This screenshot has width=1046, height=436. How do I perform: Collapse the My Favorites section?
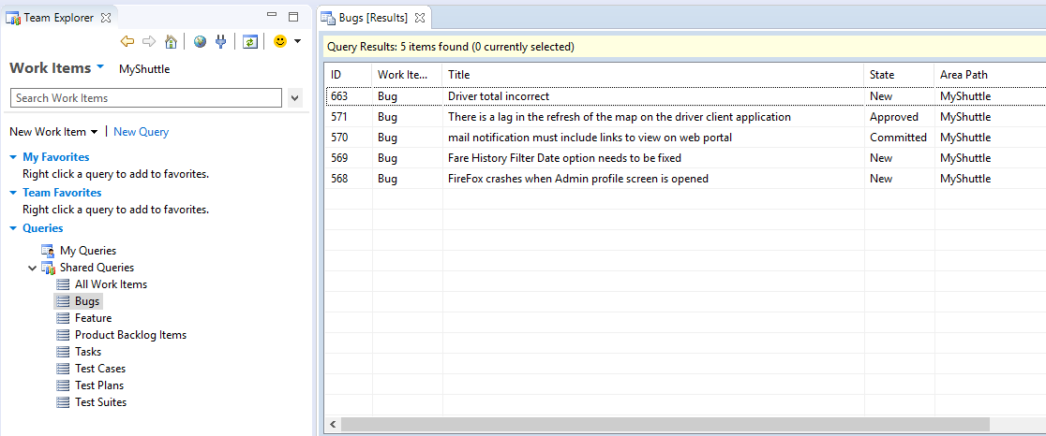pos(14,157)
